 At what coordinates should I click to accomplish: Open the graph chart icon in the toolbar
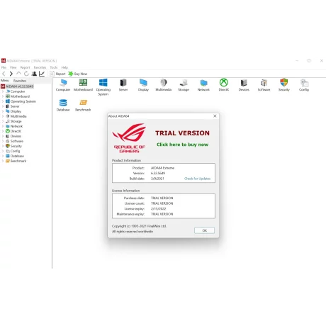pyautogui.click(x=42, y=74)
